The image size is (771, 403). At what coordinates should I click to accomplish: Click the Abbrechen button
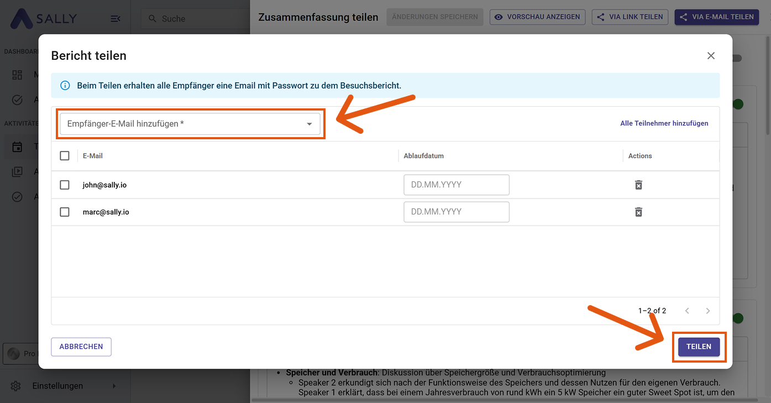[x=81, y=347]
